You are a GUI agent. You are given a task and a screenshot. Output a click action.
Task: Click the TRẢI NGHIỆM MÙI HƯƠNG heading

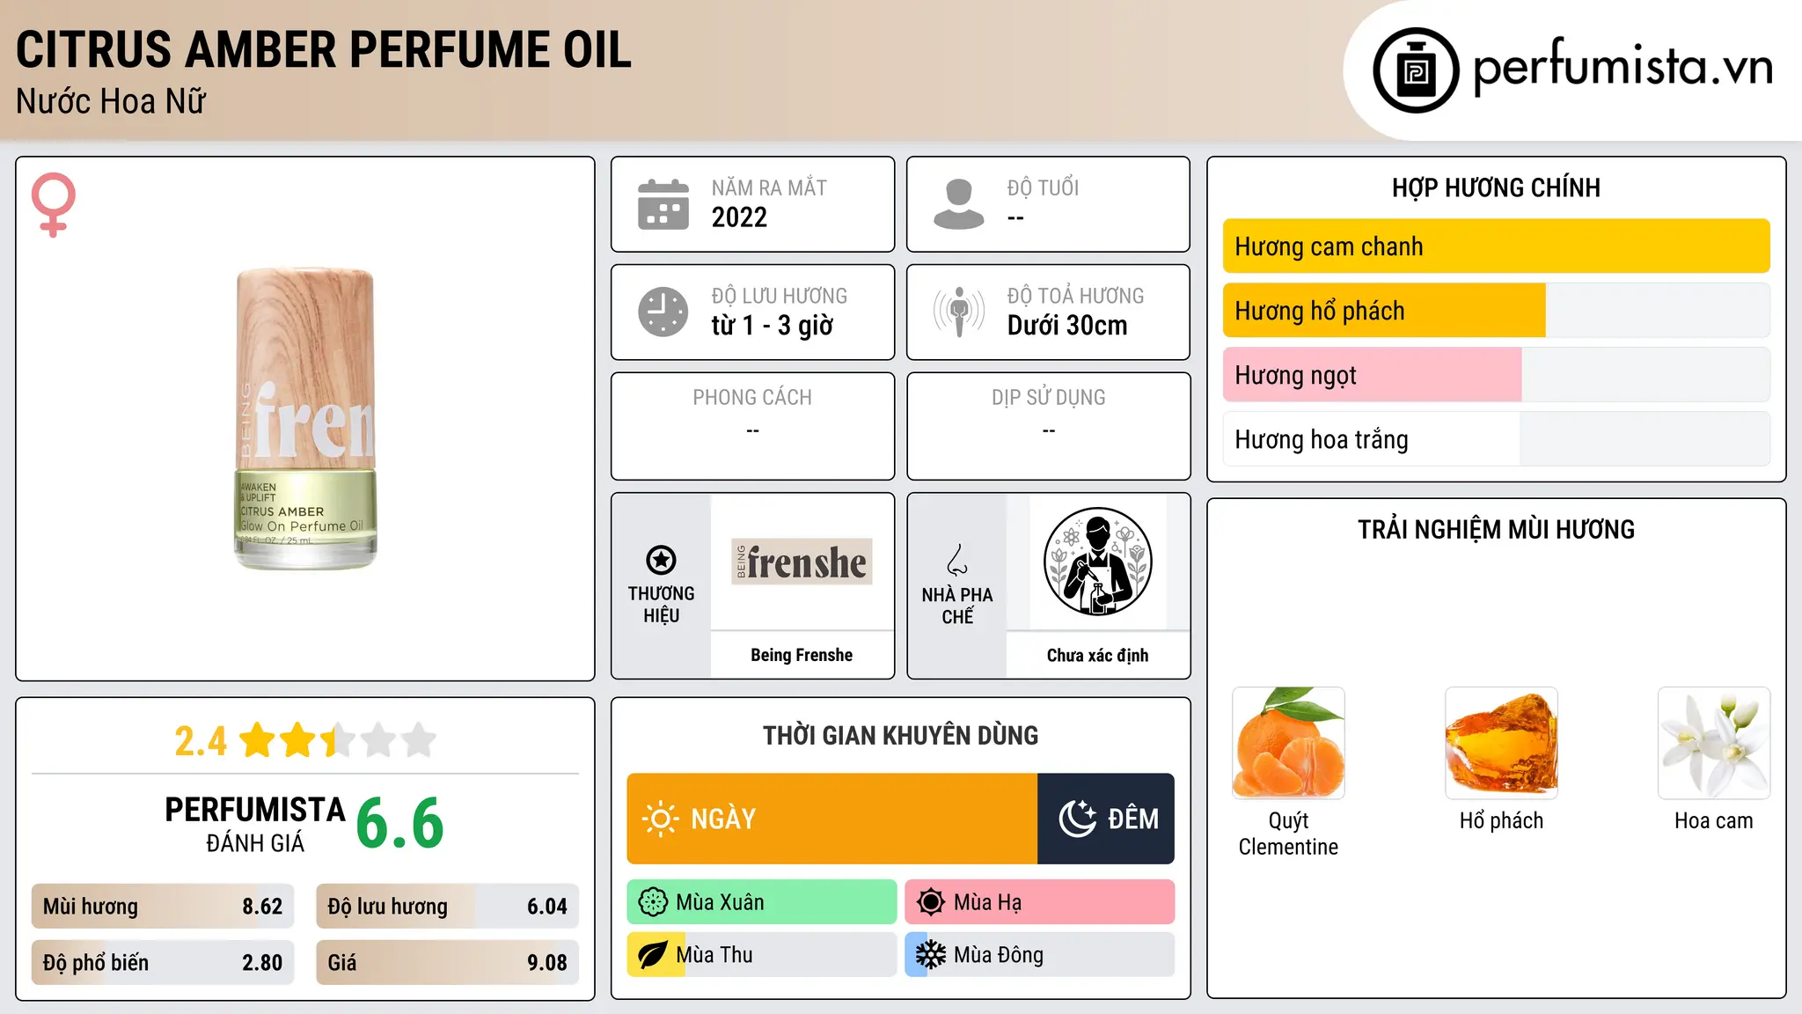pos(1496,529)
